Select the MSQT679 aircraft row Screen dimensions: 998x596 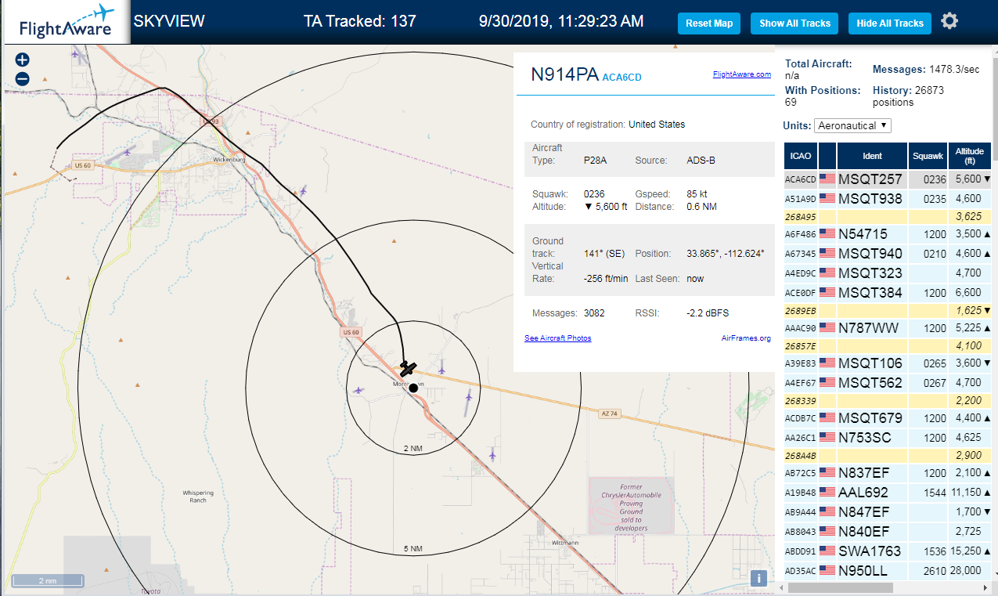pyautogui.click(x=888, y=417)
